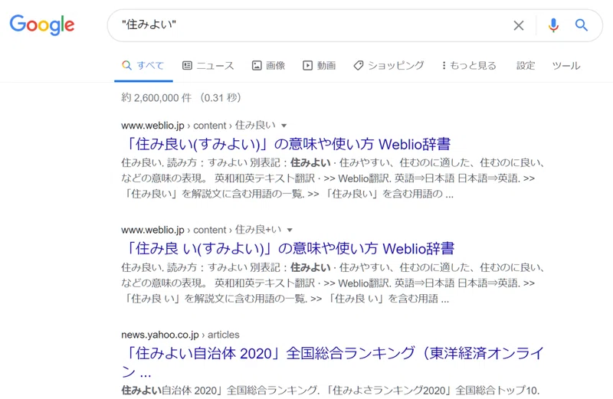The height and width of the screenshot is (399, 613).
Task: Submit search using the blue magnifier icon
Action: 582,25
